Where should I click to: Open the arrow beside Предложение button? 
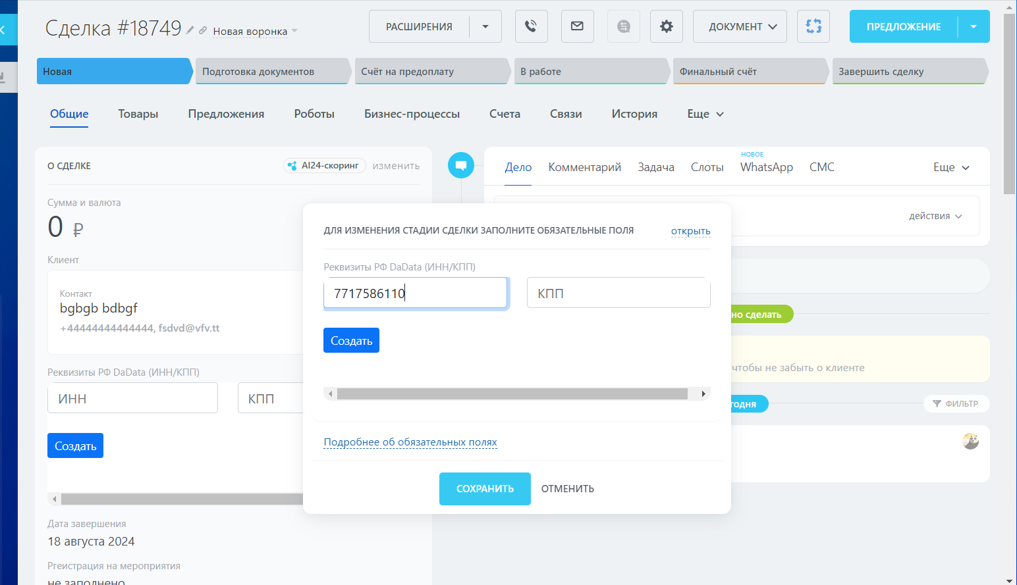pyautogui.click(x=974, y=26)
